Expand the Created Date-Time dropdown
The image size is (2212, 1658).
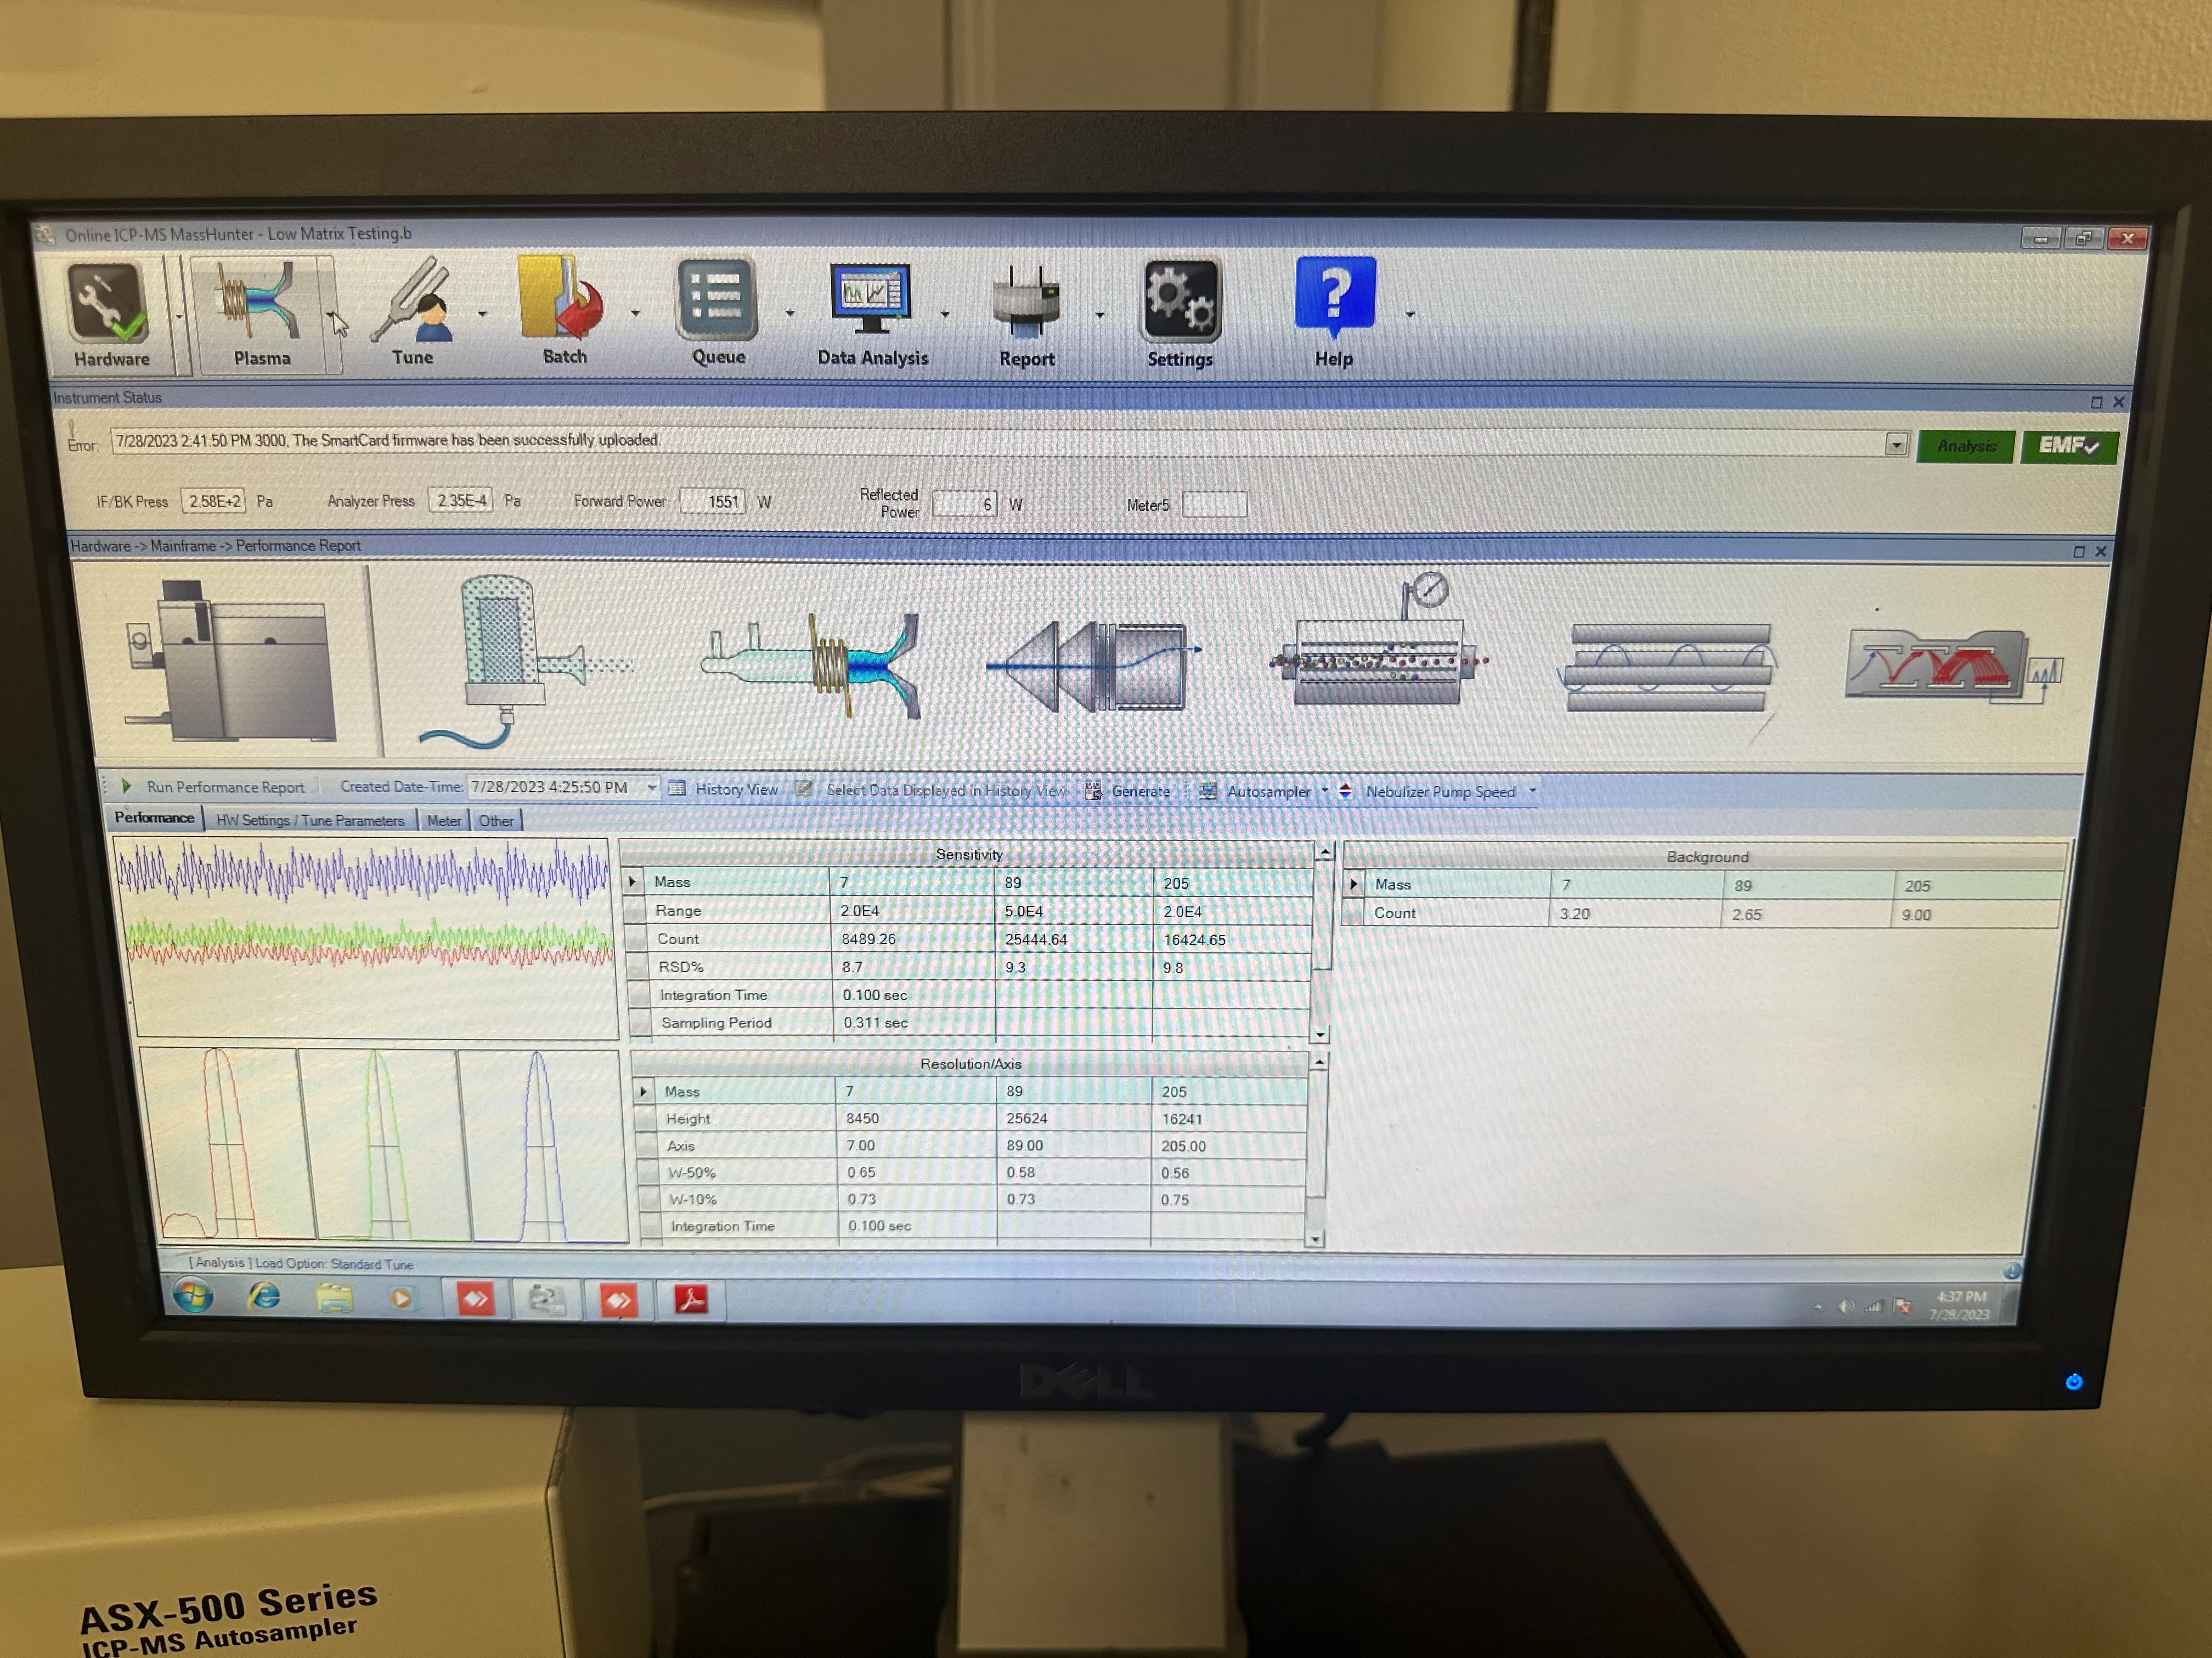coord(653,787)
